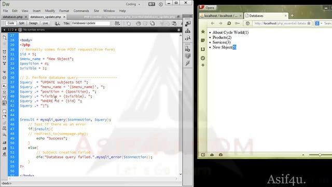Open the site map panel icon in dock
This screenshot has height=187, width=332.
pos(188,31)
